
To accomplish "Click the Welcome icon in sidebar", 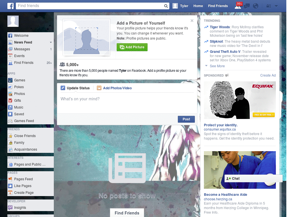I will 10,36.
